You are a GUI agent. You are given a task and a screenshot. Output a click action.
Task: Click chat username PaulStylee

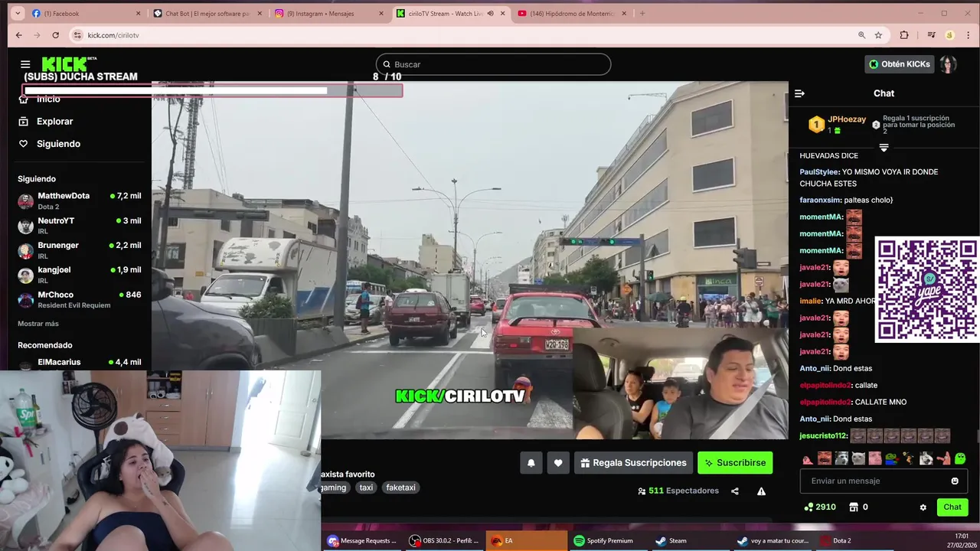tap(819, 172)
